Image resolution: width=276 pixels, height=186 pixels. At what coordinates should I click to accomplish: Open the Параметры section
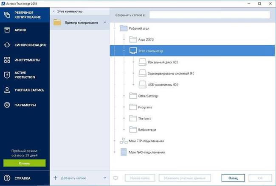[x=25, y=105]
